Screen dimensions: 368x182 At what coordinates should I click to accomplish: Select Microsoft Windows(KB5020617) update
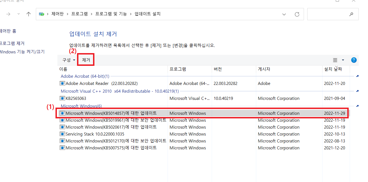[203, 127]
